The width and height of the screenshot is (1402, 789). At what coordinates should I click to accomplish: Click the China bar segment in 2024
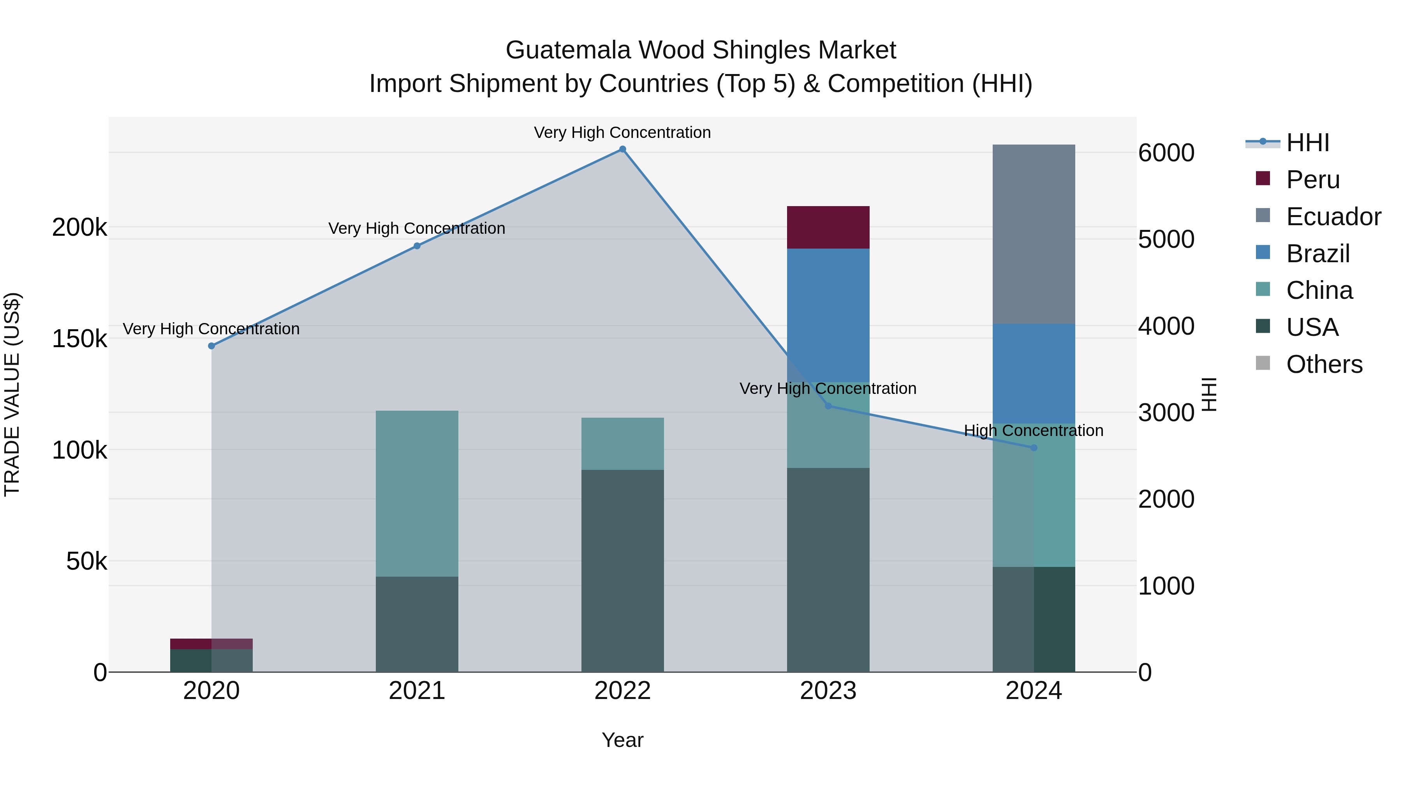tap(1034, 496)
